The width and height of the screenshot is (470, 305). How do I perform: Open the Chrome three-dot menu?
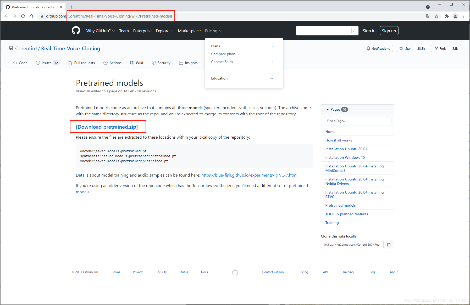pyautogui.click(x=464, y=16)
